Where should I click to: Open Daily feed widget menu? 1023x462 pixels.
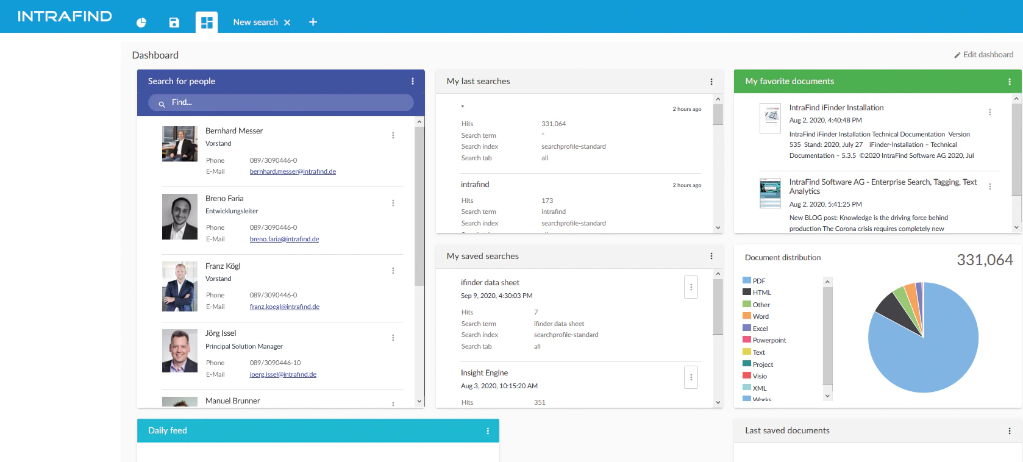[487, 431]
